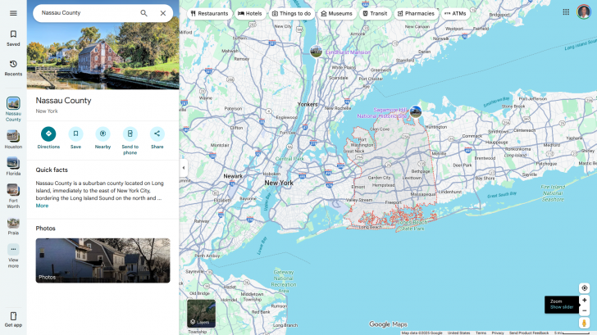Click Show slider in zoom tooltip

click(562, 307)
